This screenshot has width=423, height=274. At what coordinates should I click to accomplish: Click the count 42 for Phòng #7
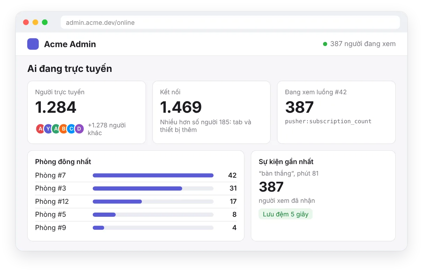tap(232, 175)
